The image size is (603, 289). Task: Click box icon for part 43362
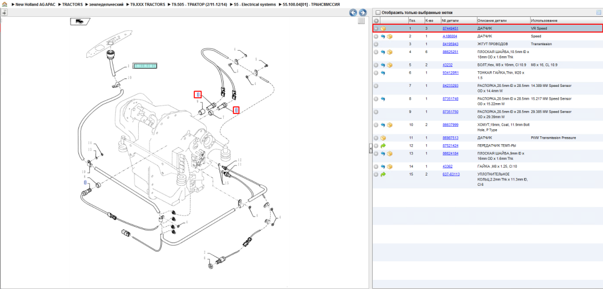click(390, 167)
